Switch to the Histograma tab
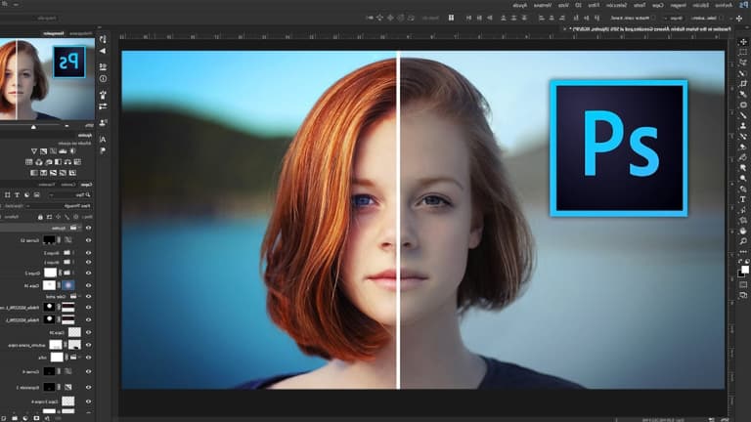751x422 pixels. click(79, 33)
